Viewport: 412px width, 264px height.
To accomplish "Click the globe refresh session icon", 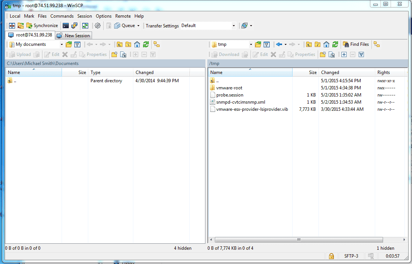I will (244, 26).
